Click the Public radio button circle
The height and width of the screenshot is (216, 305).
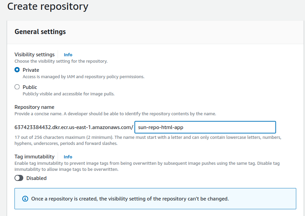click(17, 87)
